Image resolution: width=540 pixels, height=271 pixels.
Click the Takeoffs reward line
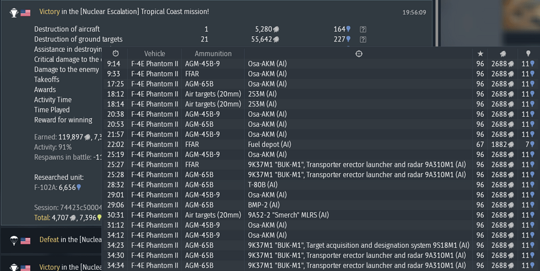[46, 79]
